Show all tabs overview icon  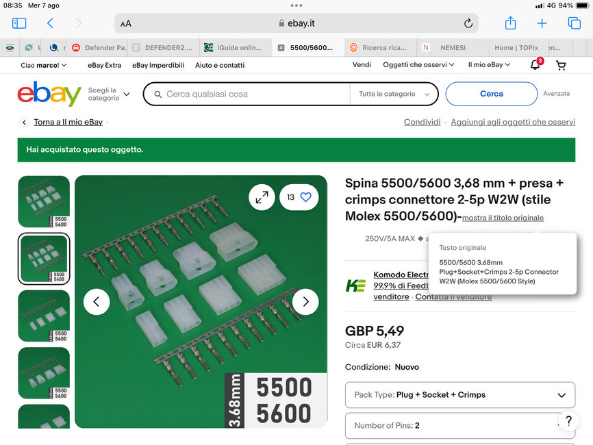[x=574, y=23]
